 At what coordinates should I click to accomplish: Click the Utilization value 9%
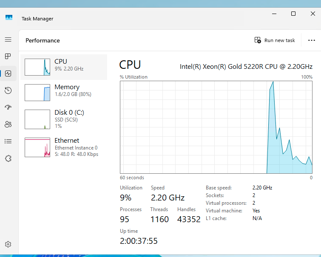coord(125,198)
